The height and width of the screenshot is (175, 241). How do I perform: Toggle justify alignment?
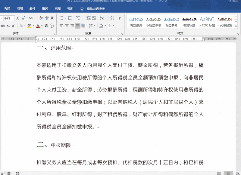pos(77,25)
